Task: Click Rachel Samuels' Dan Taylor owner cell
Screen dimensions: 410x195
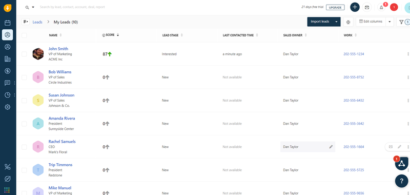Action: coord(307,147)
